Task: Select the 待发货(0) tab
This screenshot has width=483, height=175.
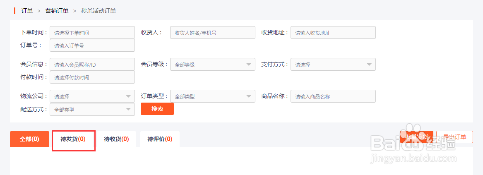Action: [73, 139]
